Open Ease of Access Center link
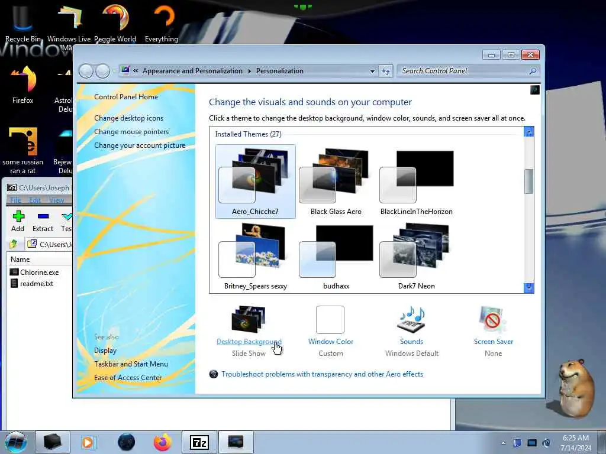The image size is (606, 454). (x=128, y=378)
